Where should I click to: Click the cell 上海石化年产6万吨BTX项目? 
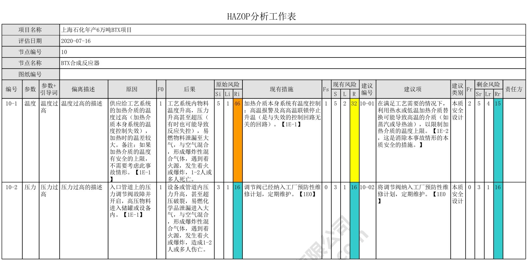[x=292, y=30]
